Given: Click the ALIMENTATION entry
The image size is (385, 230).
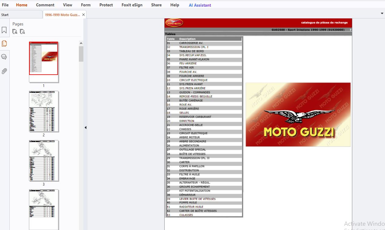Looking at the screenshot, I should pos(189,146).
